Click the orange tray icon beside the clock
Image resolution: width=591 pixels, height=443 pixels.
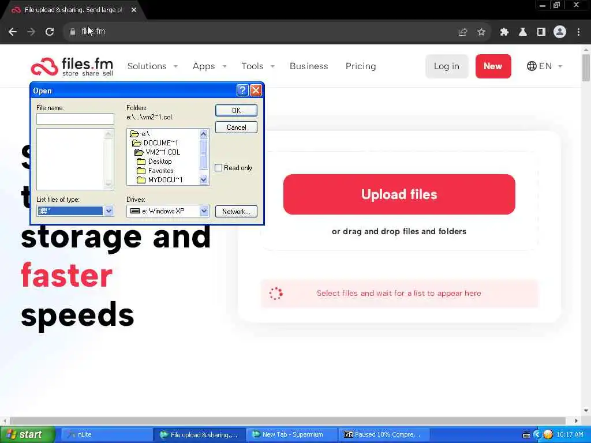tap(548, 434)
